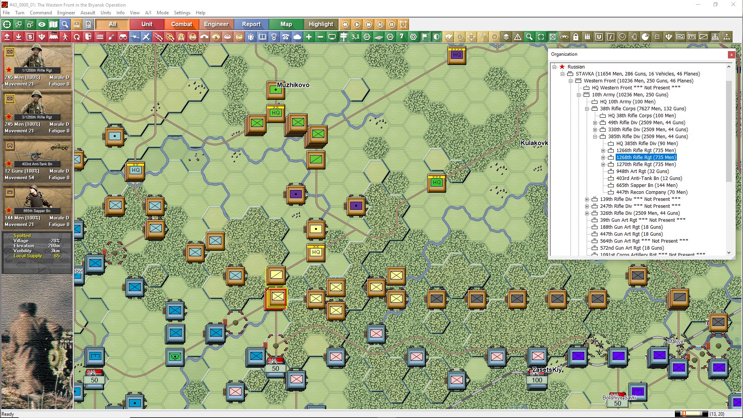Click the magnifying glass find icon in the top toolbar

pos(65,24)
